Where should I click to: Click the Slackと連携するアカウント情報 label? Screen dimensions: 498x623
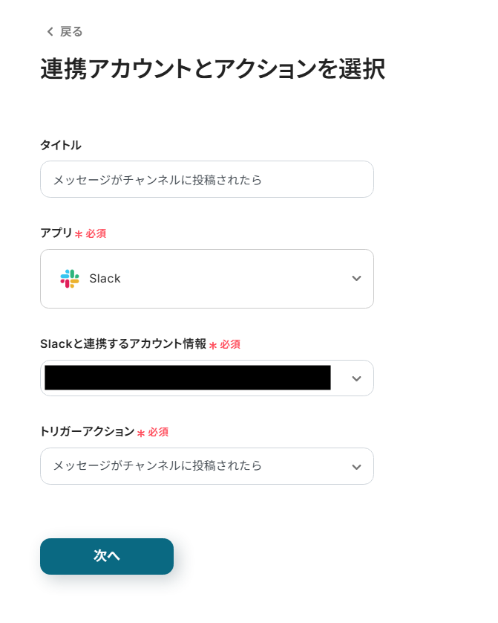click(x=123, y=343)
